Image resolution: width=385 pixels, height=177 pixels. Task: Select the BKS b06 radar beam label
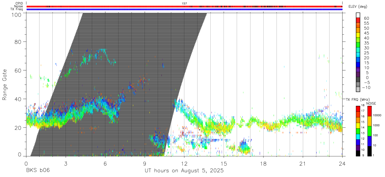tap(38, 171)
